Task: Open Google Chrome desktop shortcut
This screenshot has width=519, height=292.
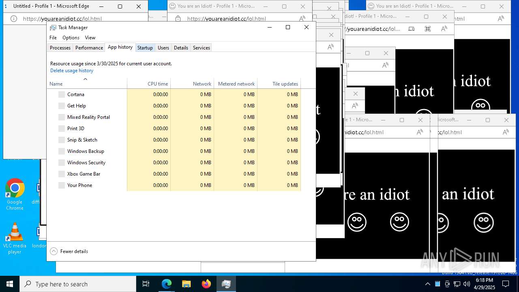Action: coord(15,195)
